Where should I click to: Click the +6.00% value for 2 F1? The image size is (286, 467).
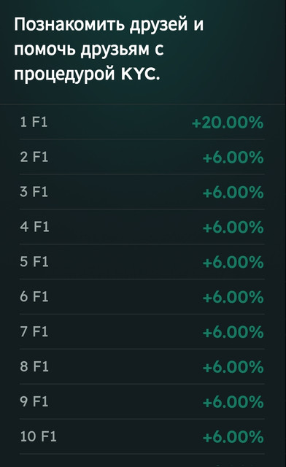(233, 158)
